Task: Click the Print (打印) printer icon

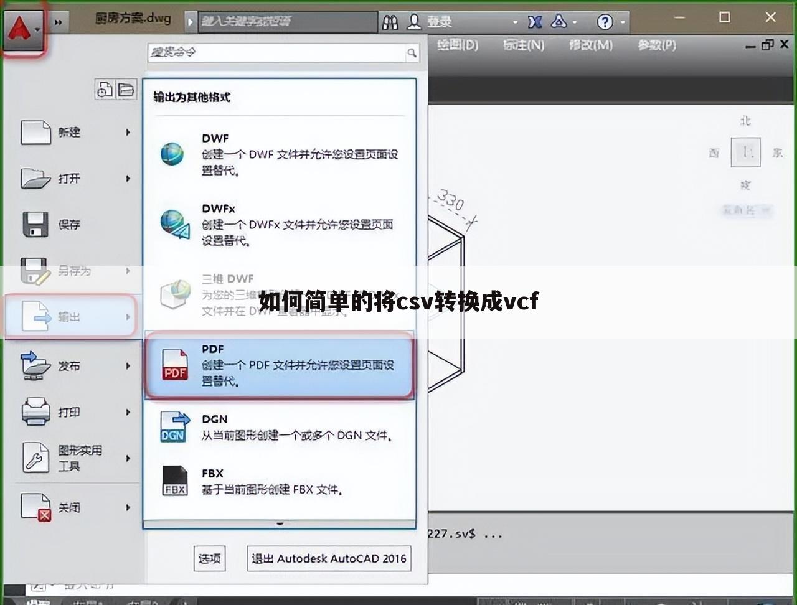Action: pyautogui.click(x=35, y=412)
